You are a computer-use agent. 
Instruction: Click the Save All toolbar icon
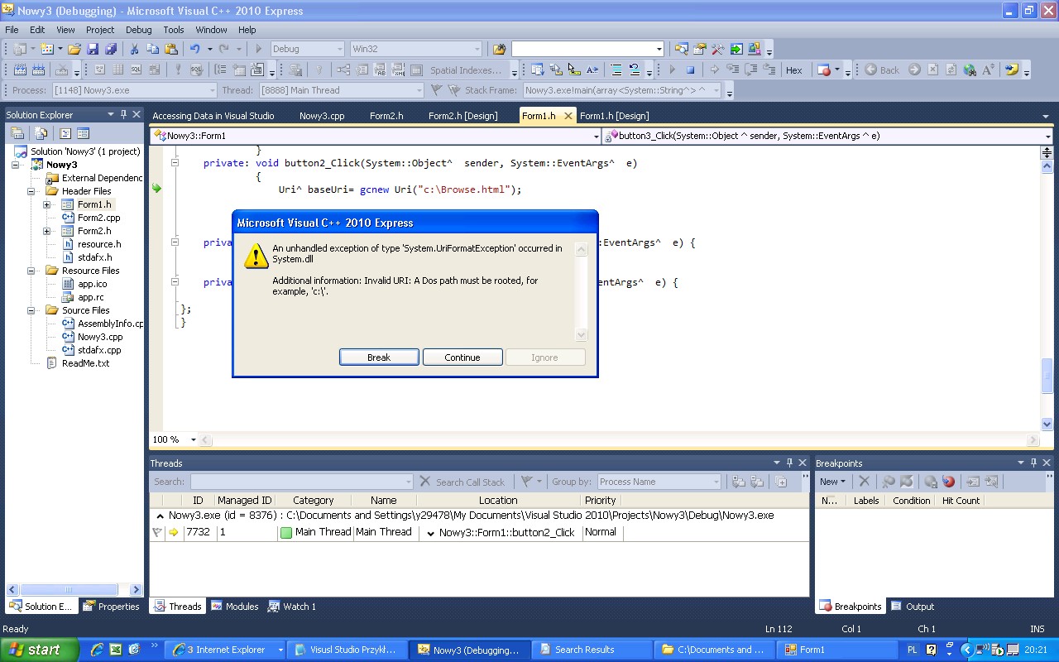(x=110, y=49)
